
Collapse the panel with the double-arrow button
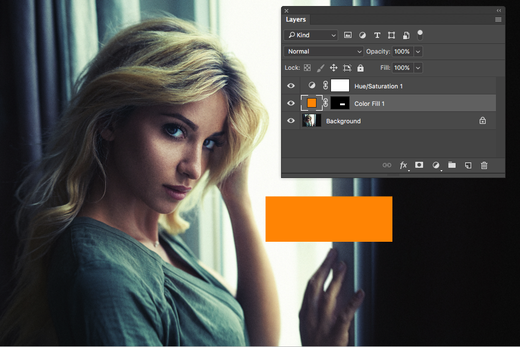(x=498, y=10)
